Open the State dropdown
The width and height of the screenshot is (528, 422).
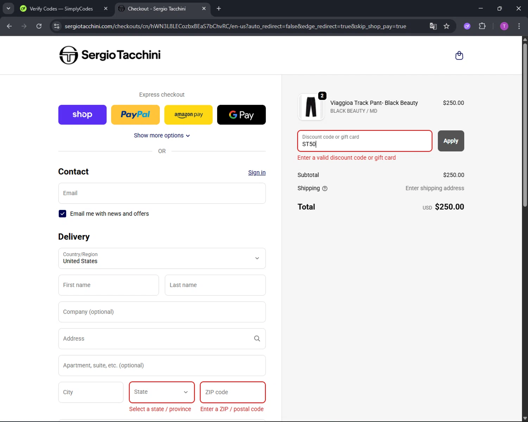click(162, 392)
